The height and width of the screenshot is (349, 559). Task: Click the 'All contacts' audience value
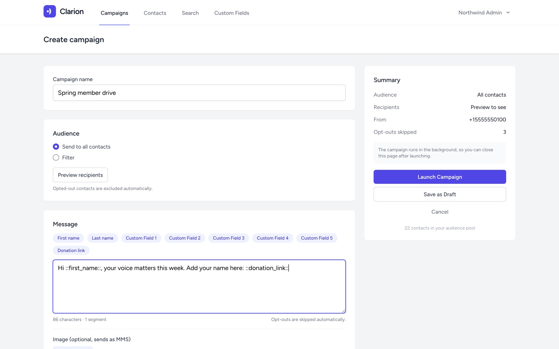[x=492, y=95]
